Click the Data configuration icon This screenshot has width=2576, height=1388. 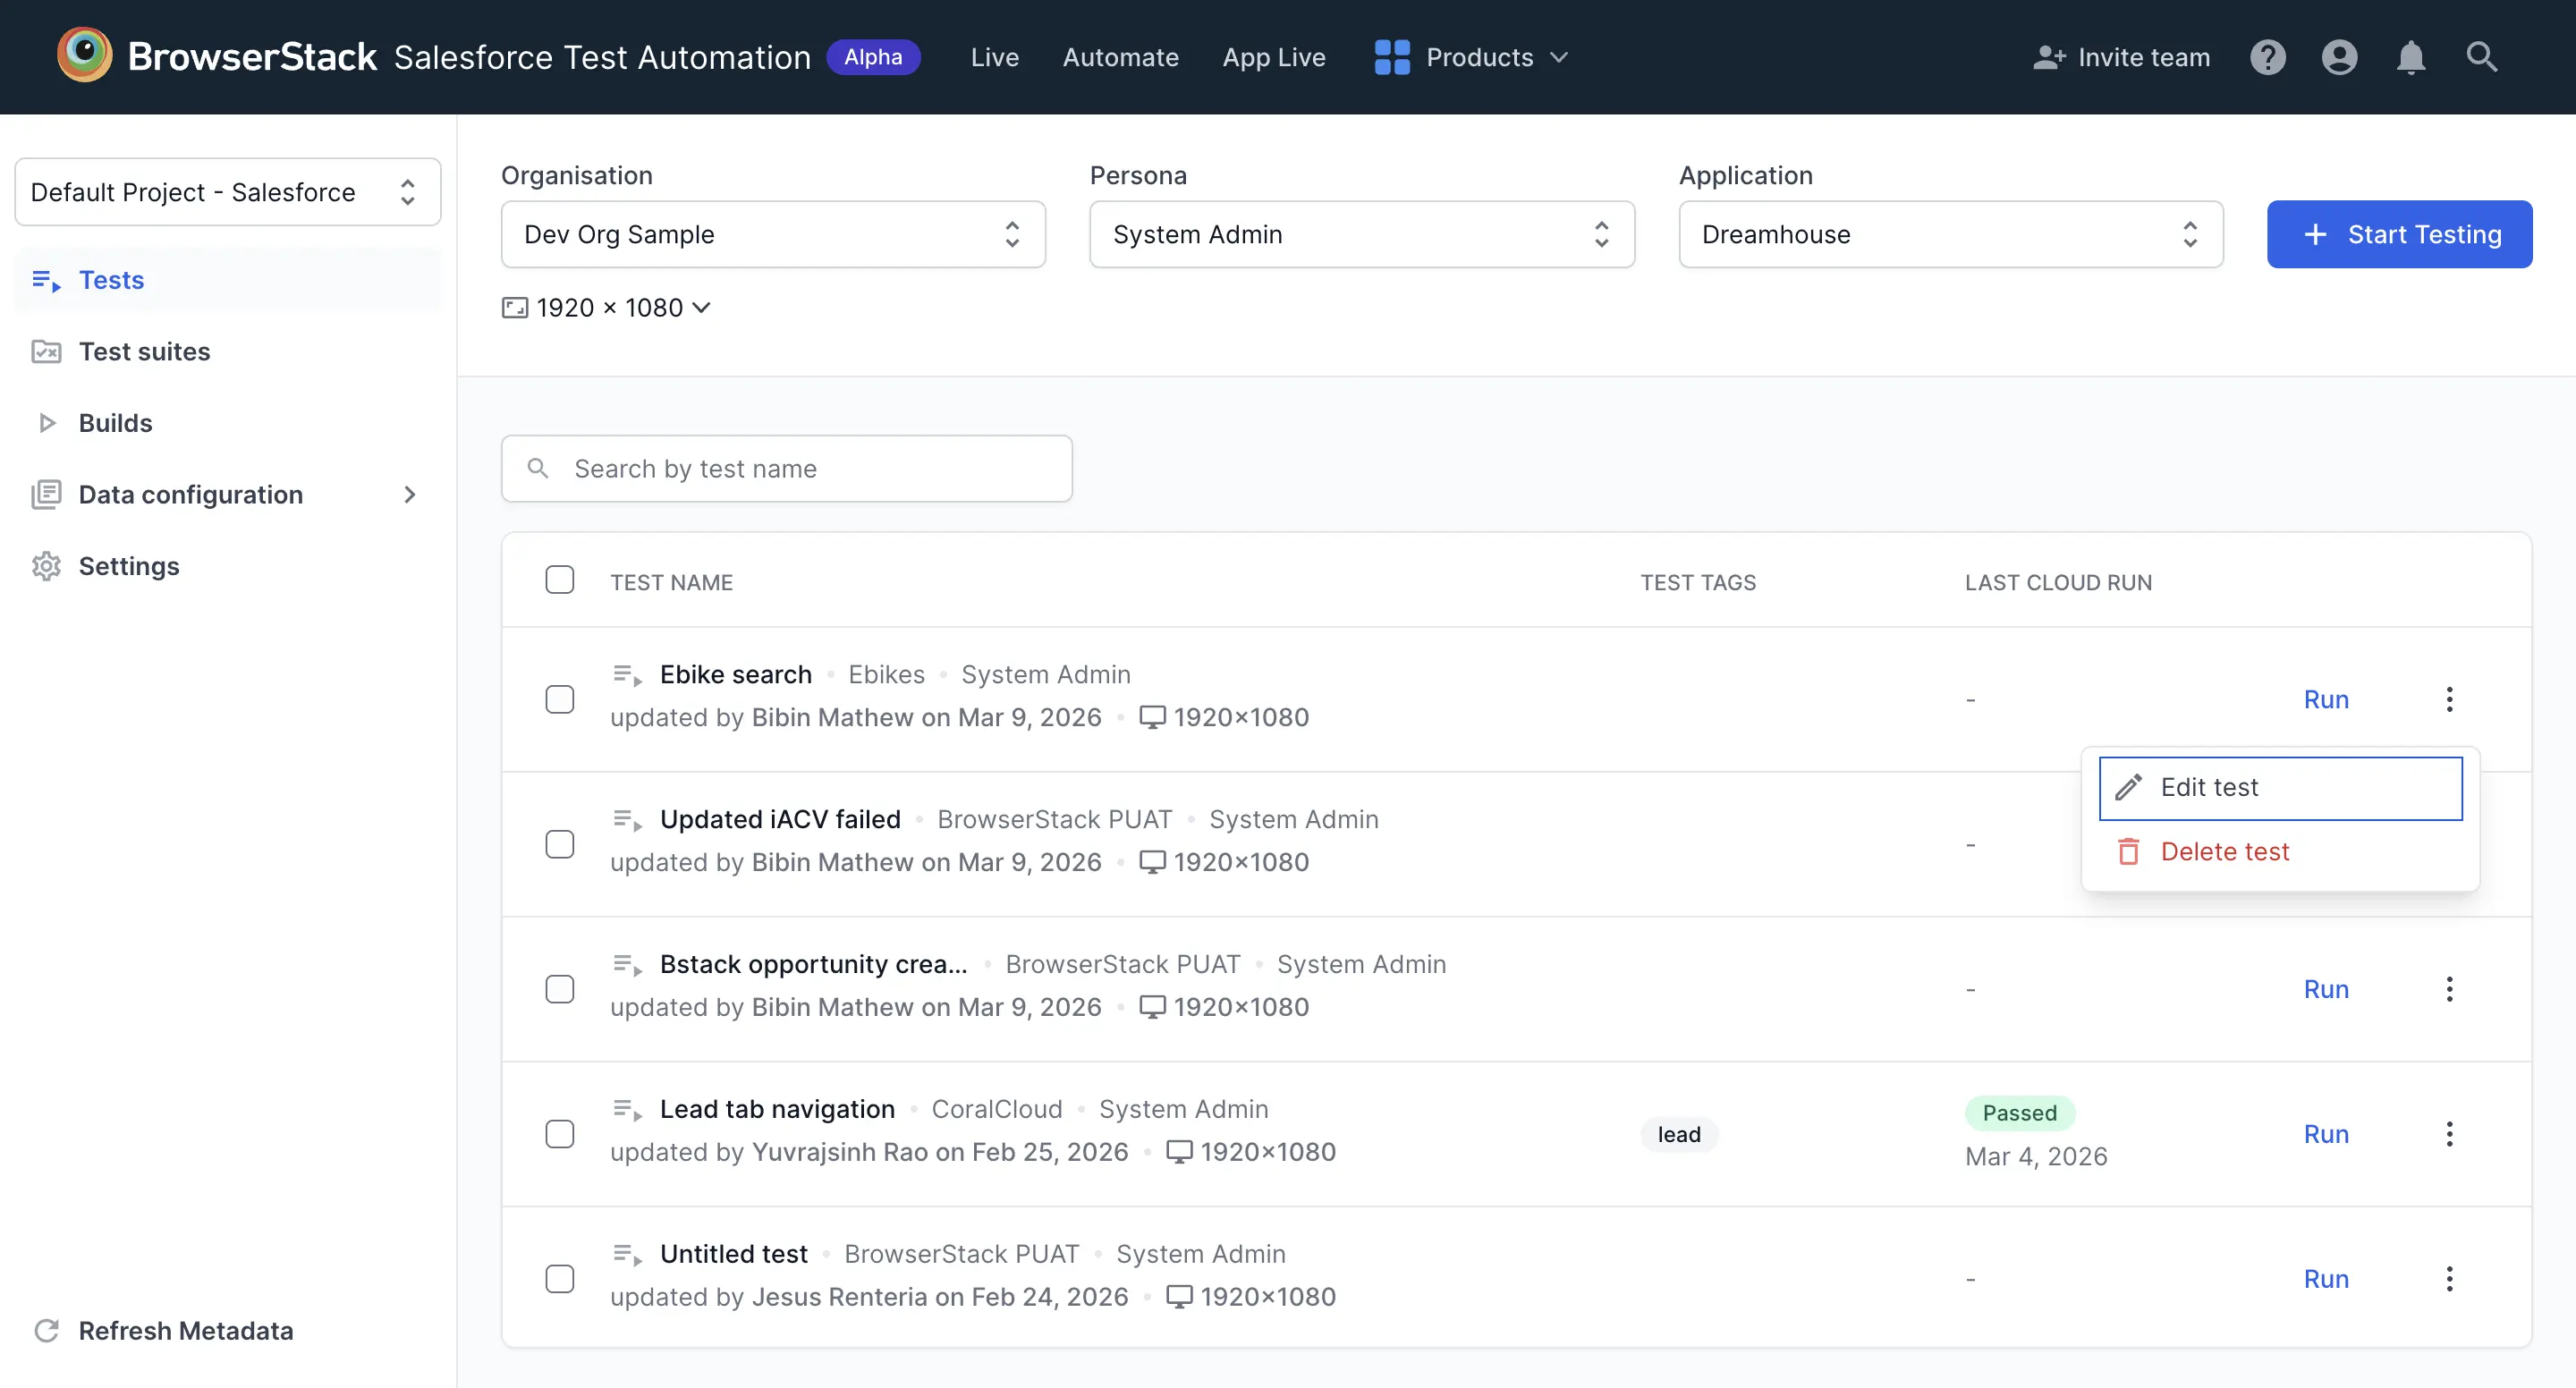[46, 494]
